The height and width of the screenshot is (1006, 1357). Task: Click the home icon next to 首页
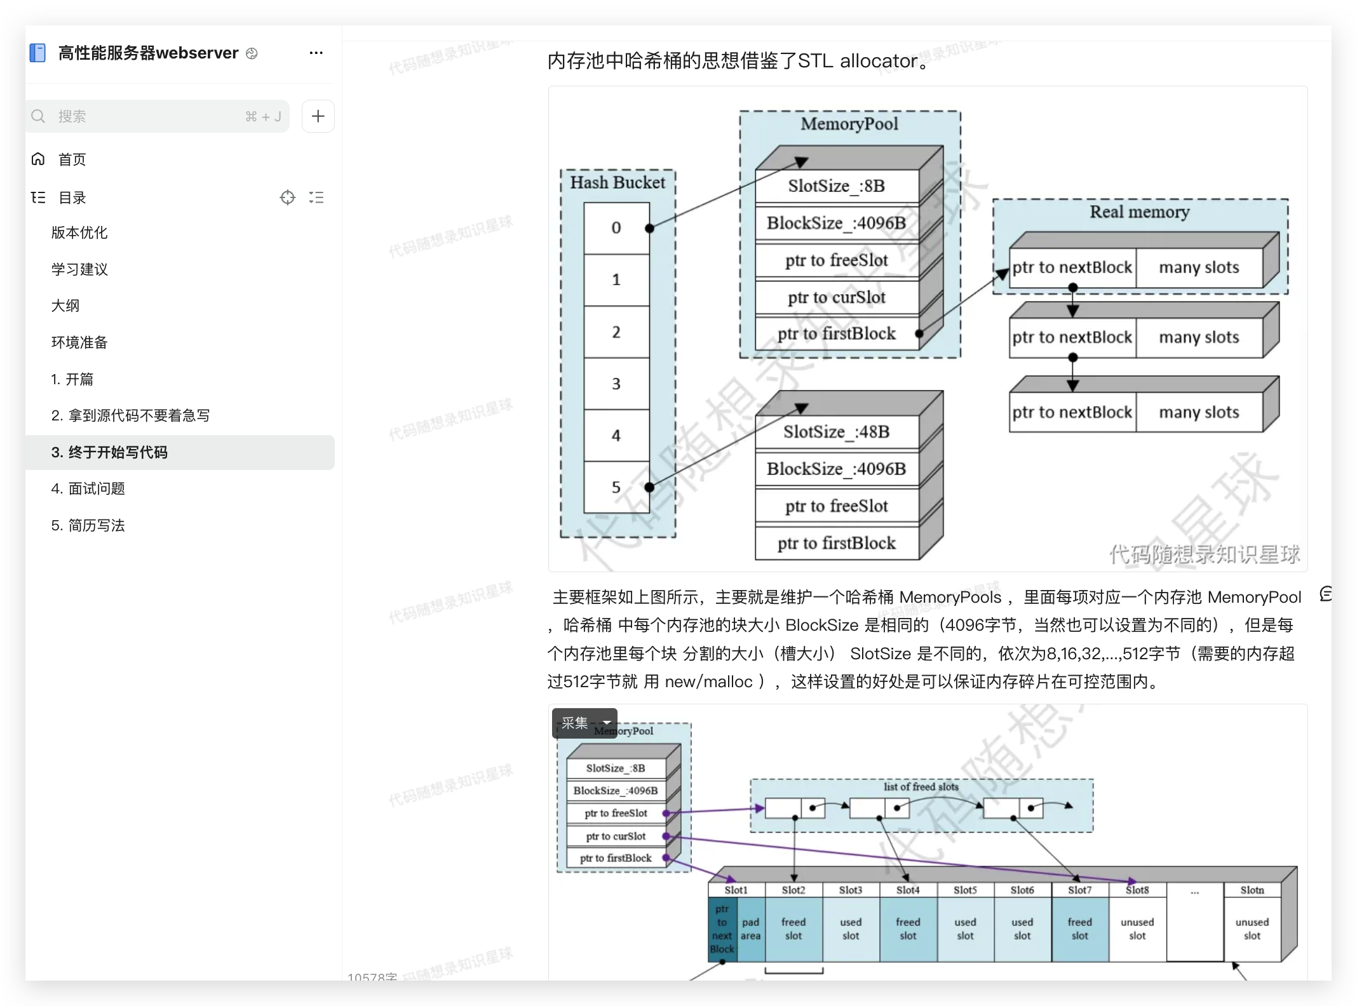tap(38, 159)
